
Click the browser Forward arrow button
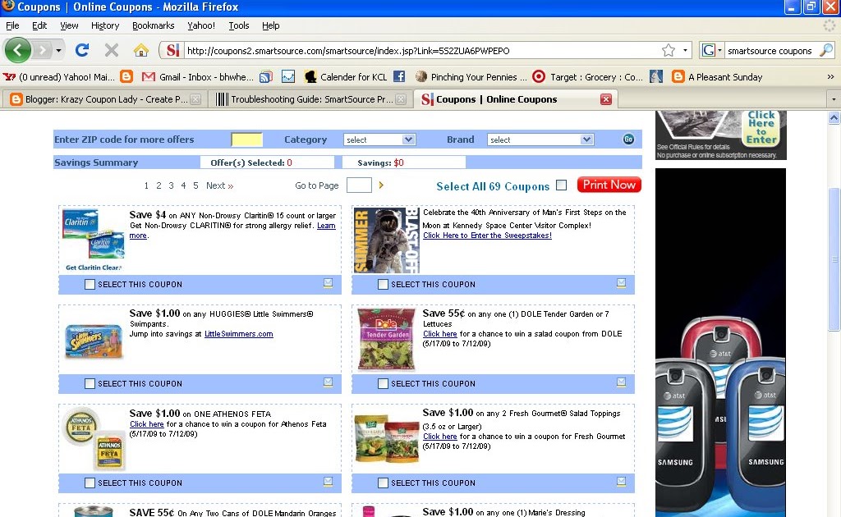[42, 50]
